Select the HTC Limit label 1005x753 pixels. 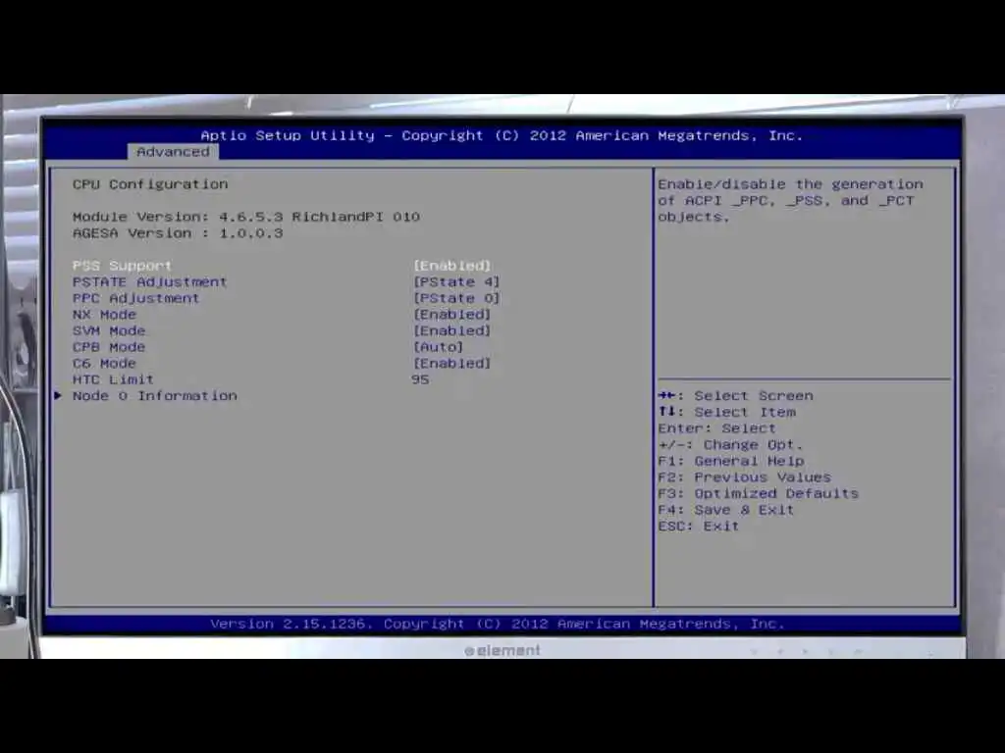point(113,379)
